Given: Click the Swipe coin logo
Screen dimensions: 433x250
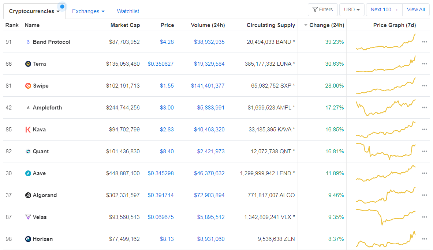Looking at the screenshot, I should coord(28,86).
